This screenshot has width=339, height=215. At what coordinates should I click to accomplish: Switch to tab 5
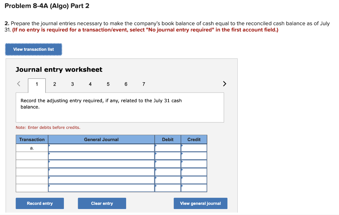coord(108,84)
